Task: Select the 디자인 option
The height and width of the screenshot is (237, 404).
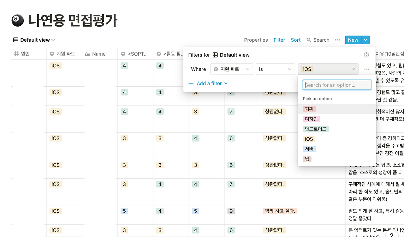Action: tap(337, 119)
